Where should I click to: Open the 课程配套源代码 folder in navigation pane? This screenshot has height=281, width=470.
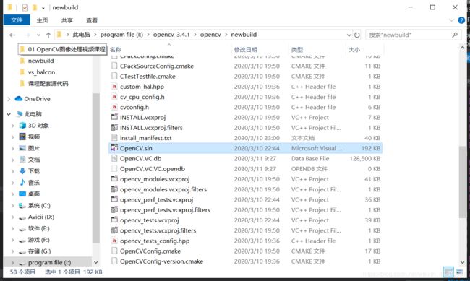48,84
